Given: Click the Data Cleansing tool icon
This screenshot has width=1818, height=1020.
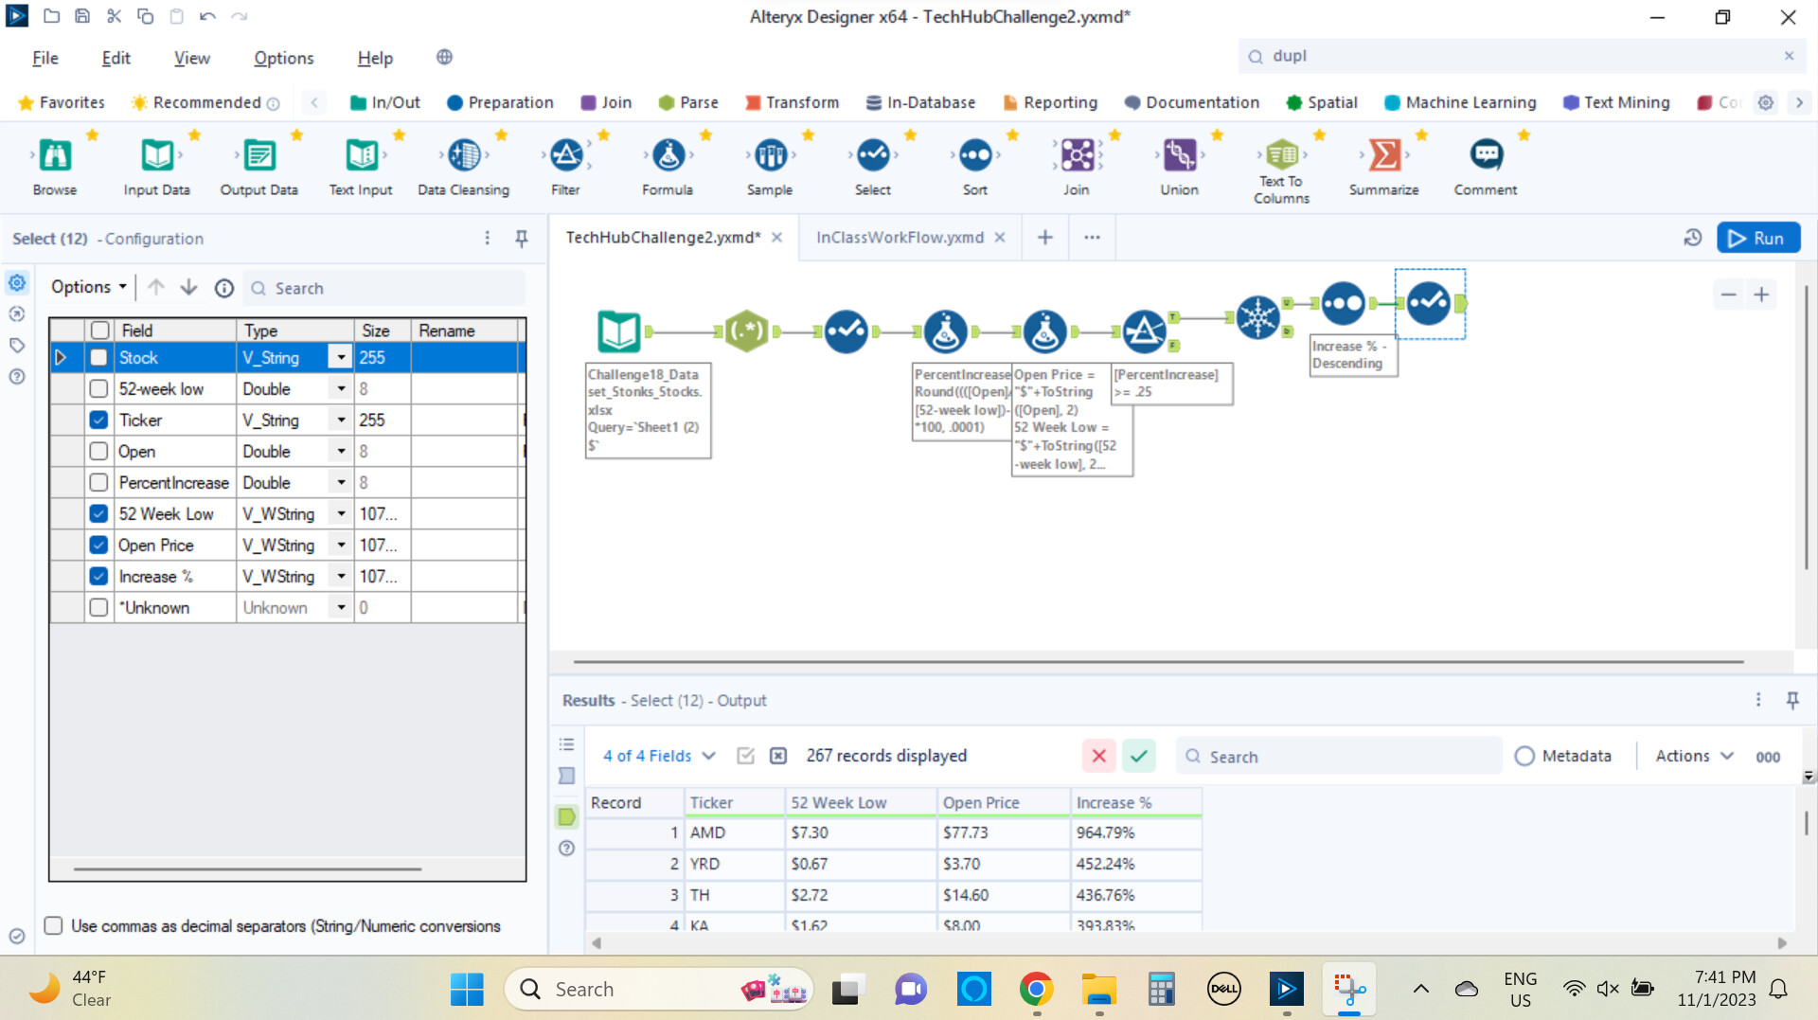Looking at the screenshot, I should 464,154.
